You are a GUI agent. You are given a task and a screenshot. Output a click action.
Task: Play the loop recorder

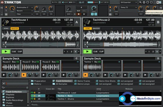point(84,14)
